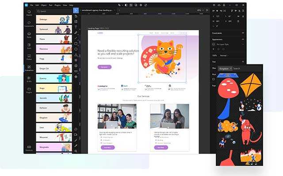Toggle the lock aspect ratio icon
The image size is (283, 176).
[238, 21]
